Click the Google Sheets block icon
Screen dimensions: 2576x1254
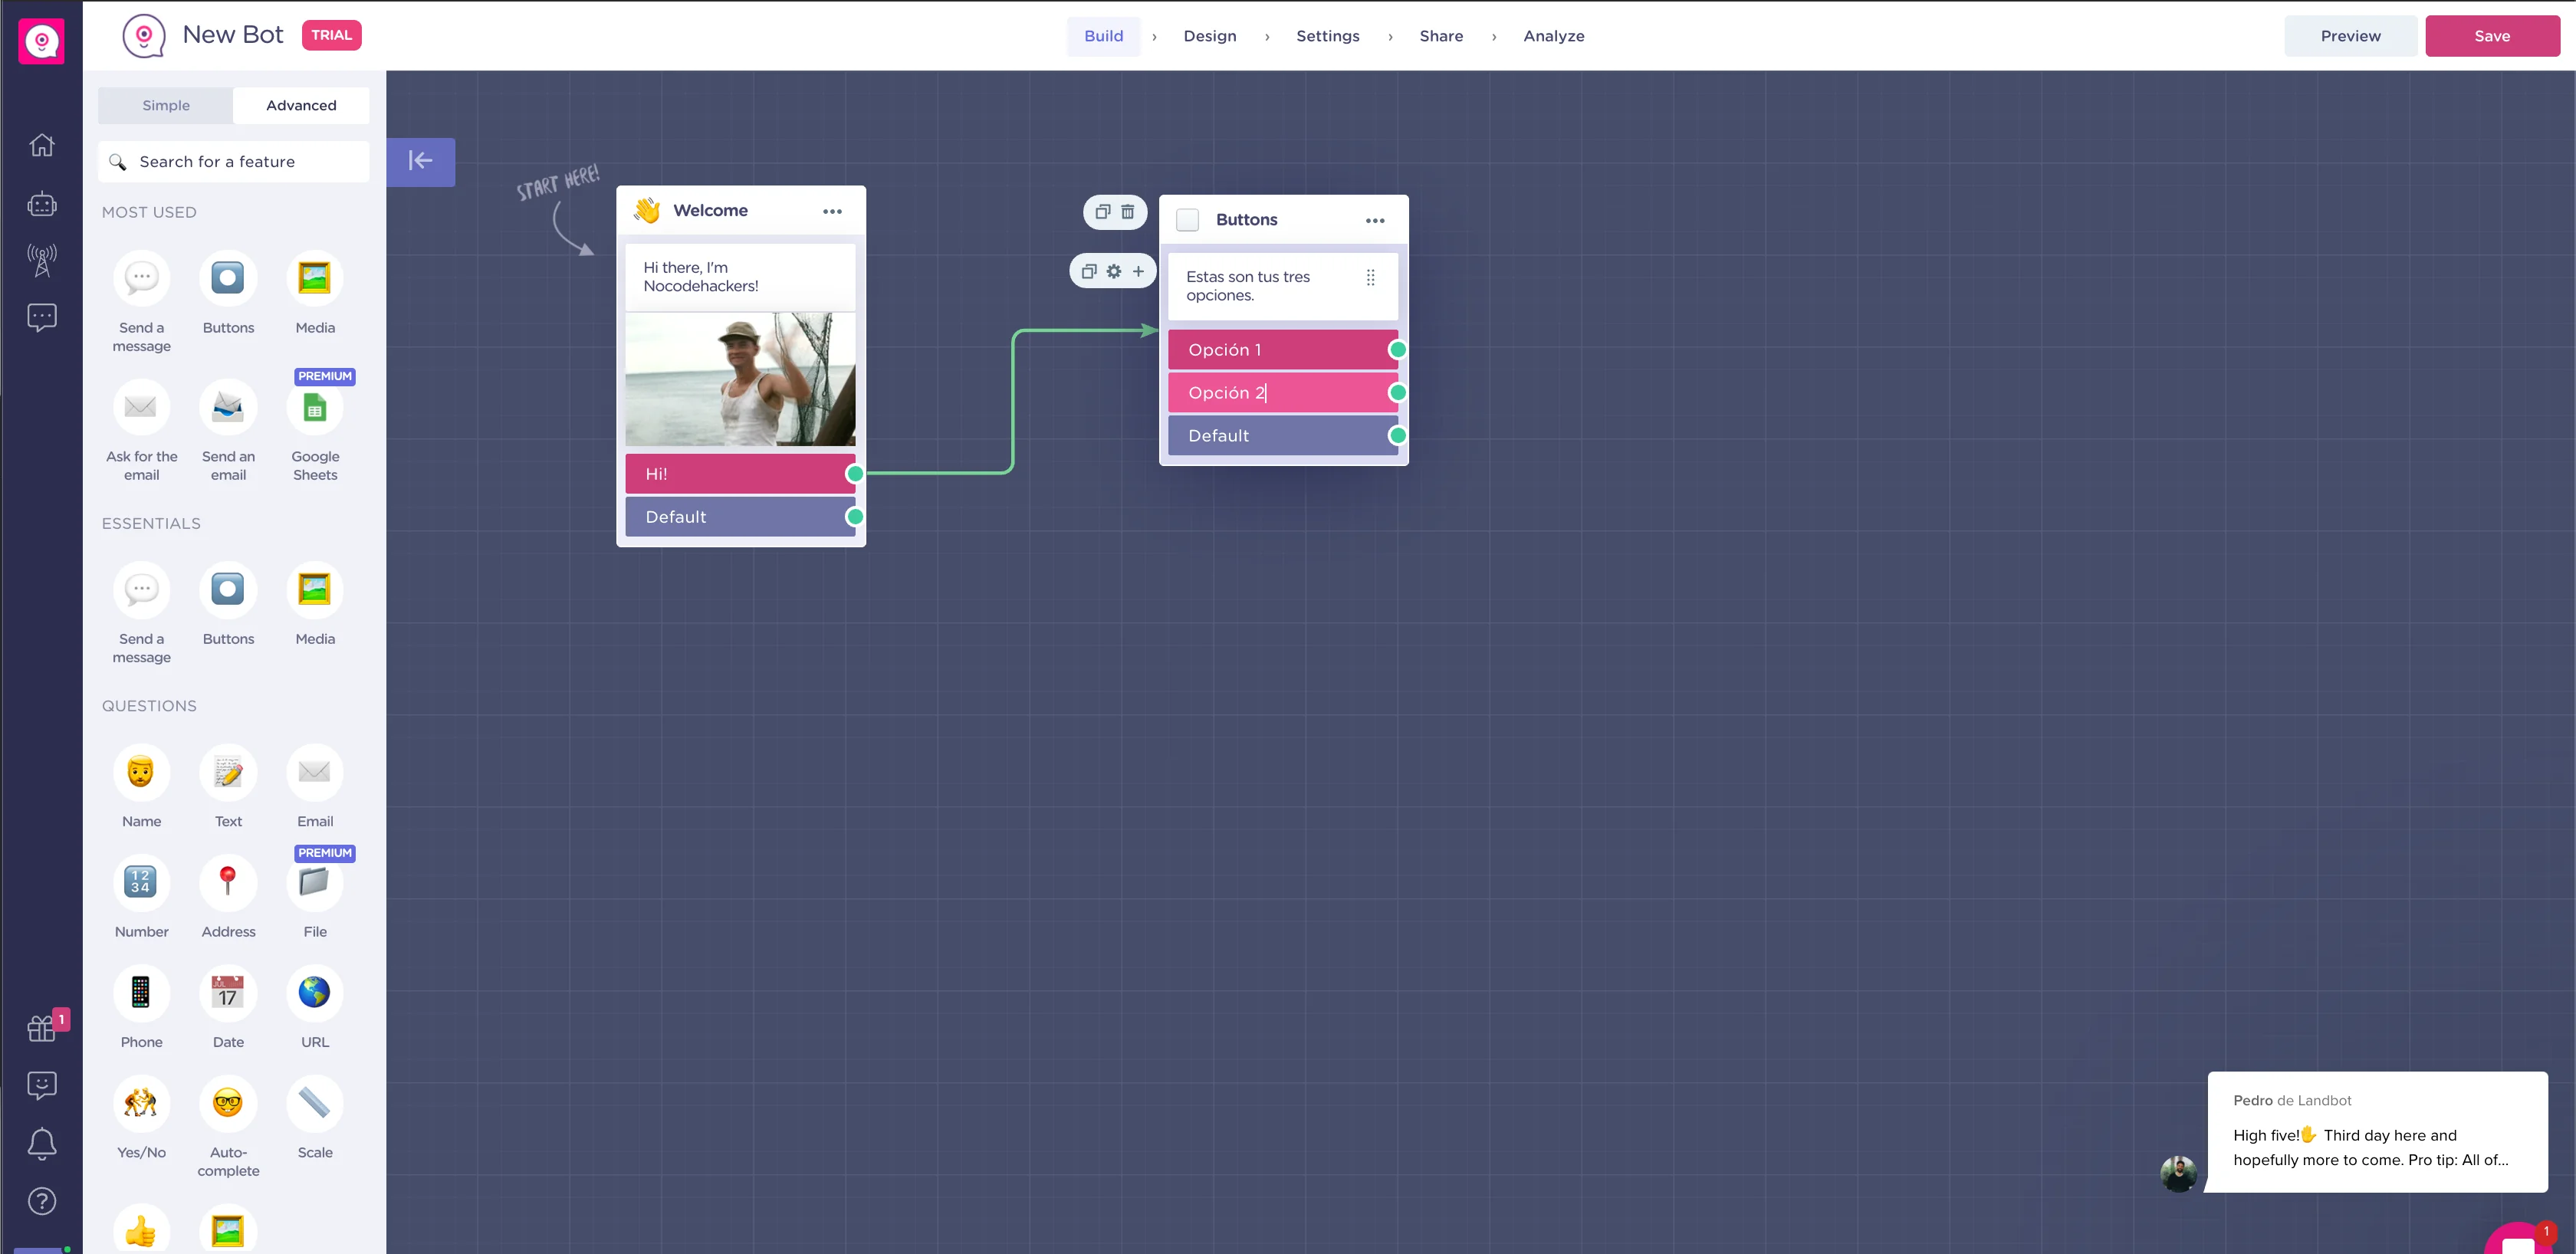click(x=314, y=408)
